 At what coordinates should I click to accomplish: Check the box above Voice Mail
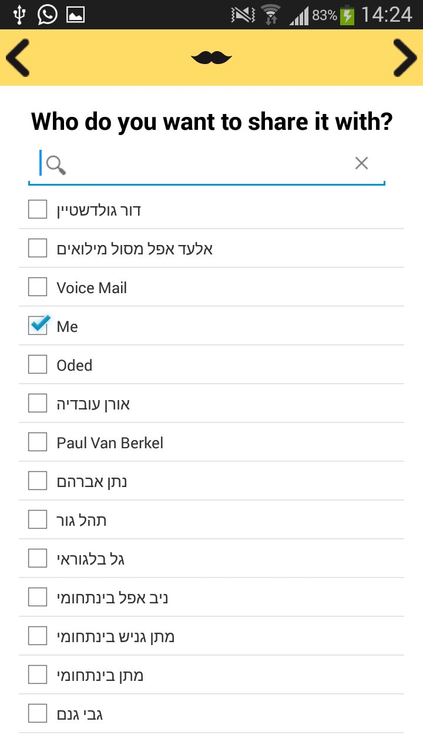pyautogui.click(x=38, y=248)
